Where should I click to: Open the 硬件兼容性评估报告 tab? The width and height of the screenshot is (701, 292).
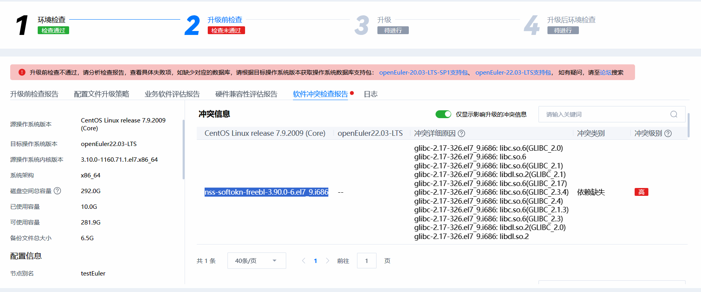pos(246,94)
